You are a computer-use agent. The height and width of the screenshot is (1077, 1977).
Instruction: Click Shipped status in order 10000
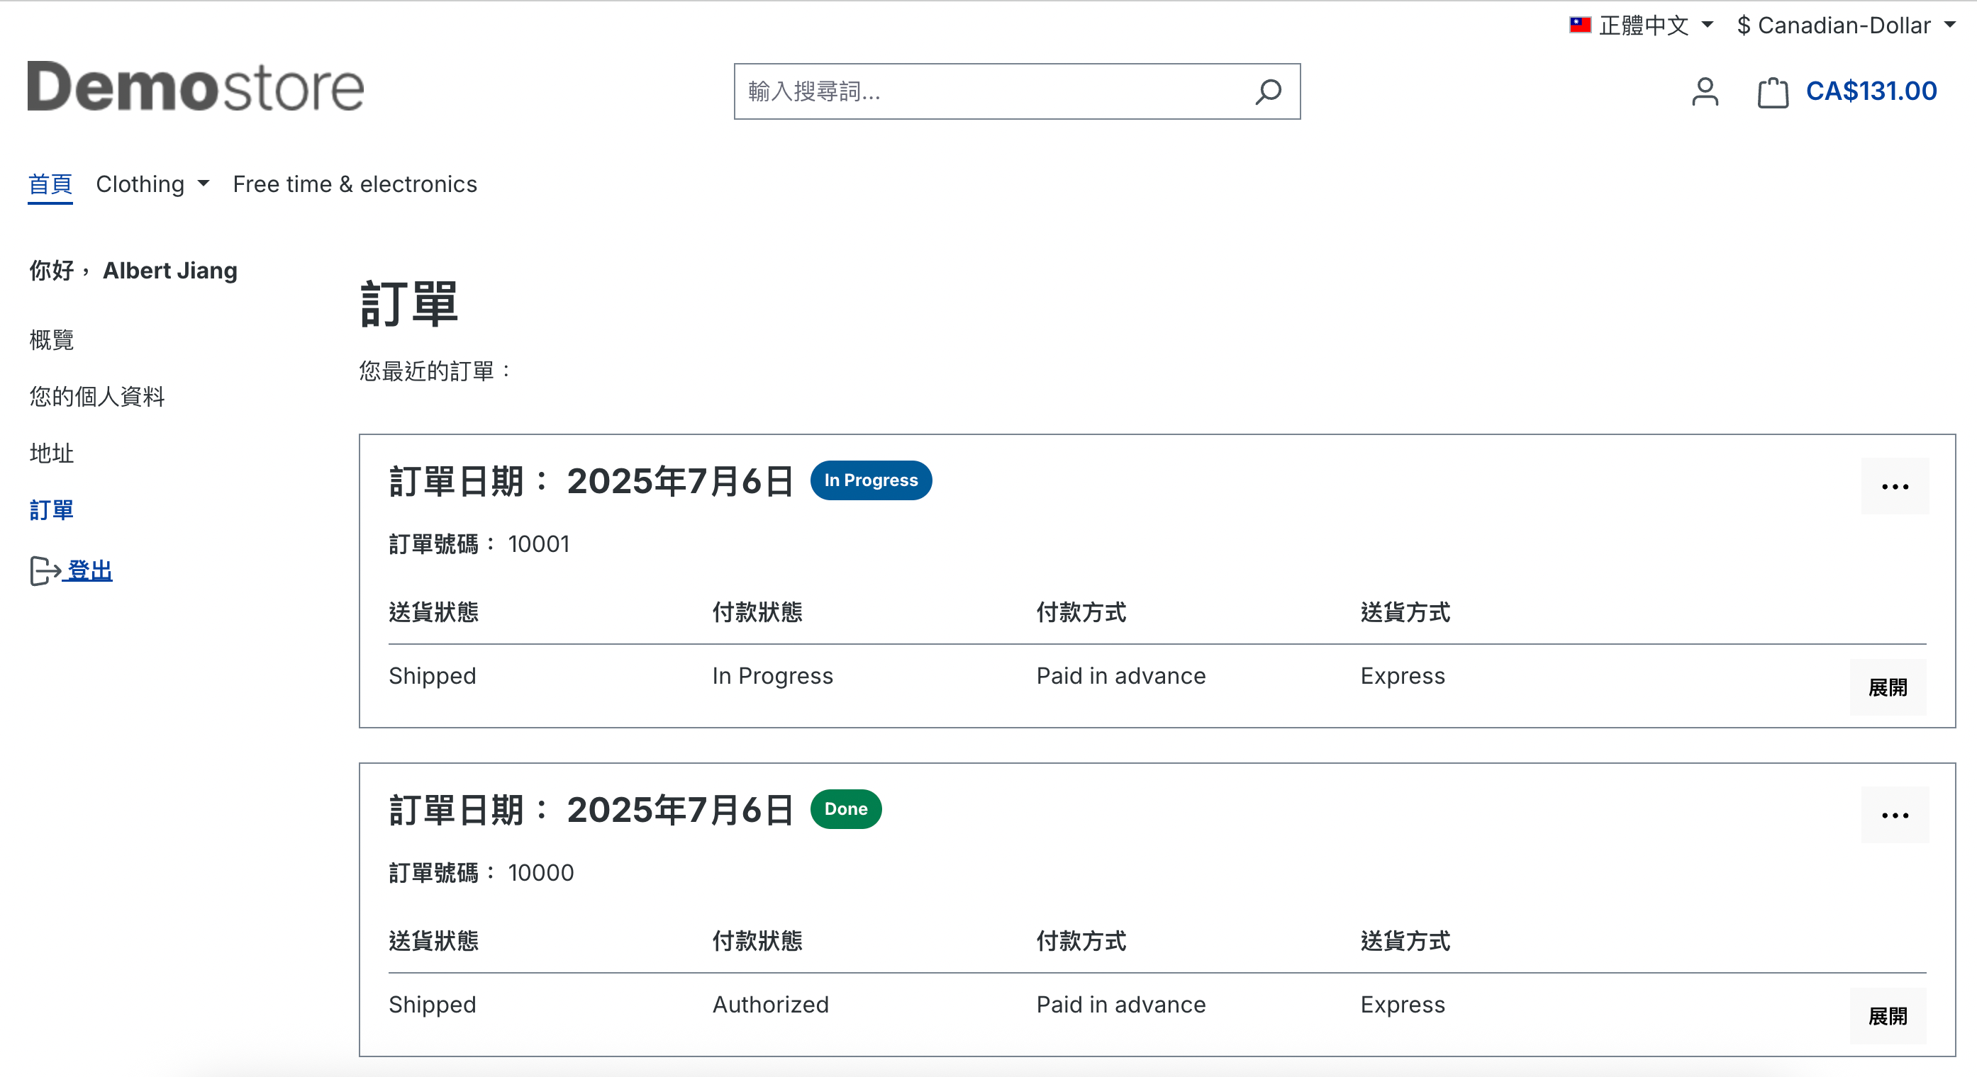pos(432,1004)
